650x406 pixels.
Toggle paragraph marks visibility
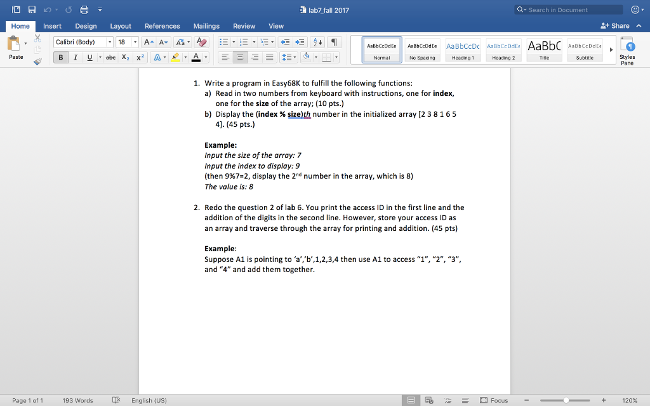[x=335, y=43]
